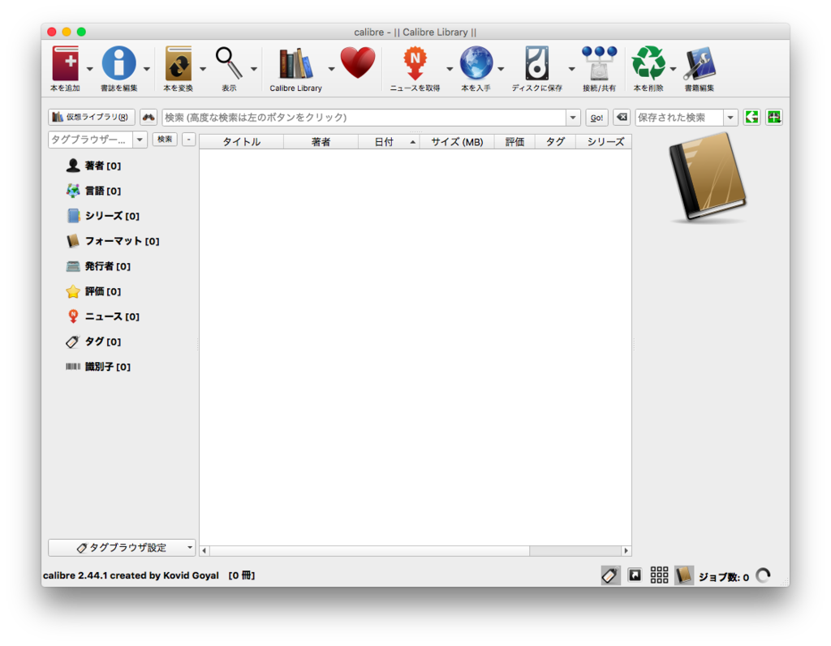Click the 本を入手 (Get books) globe icon
Viewport: 831px width, 646px height.
point(476,63)
